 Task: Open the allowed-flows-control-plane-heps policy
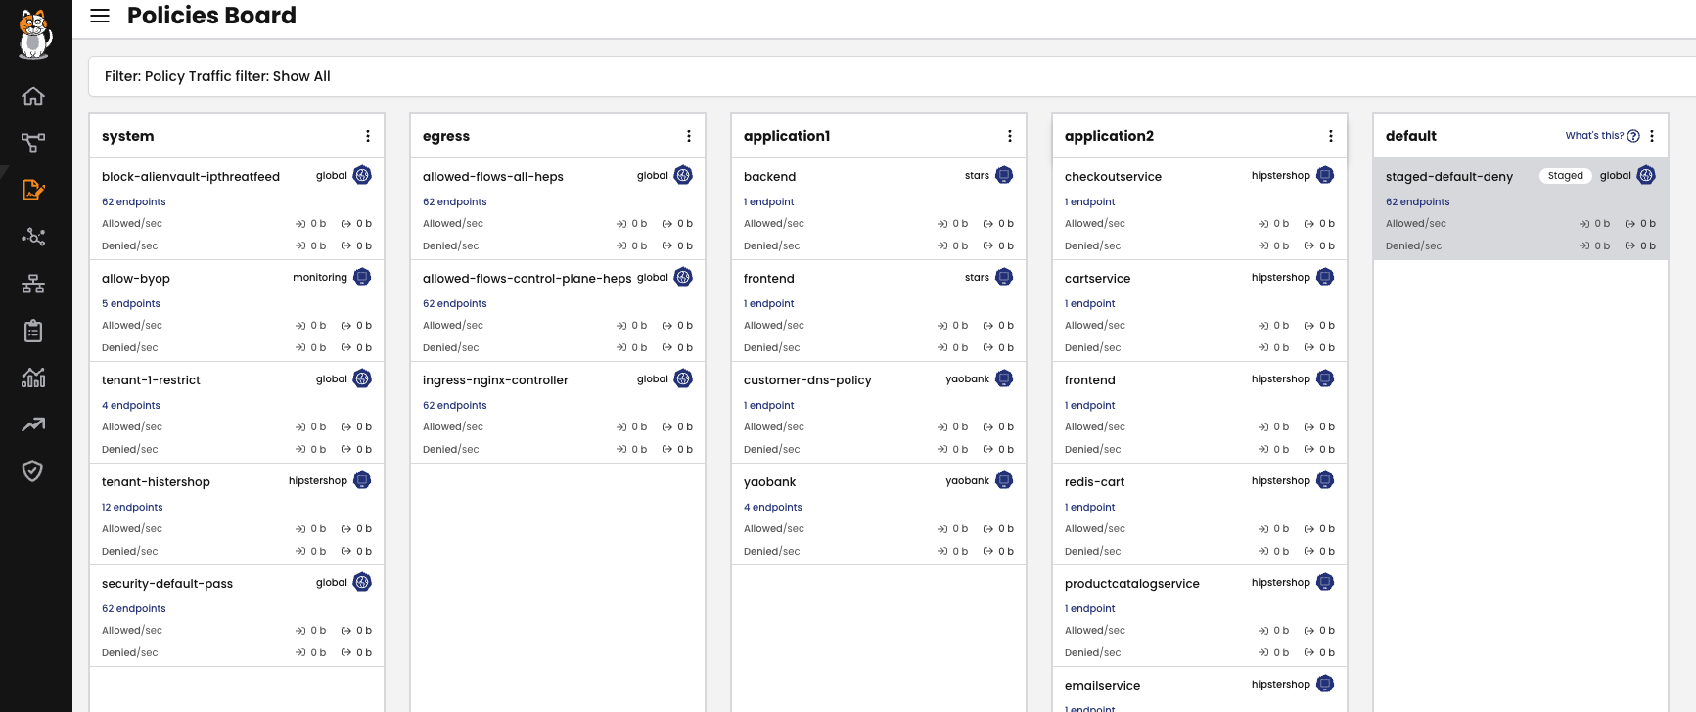click(527, 279)
